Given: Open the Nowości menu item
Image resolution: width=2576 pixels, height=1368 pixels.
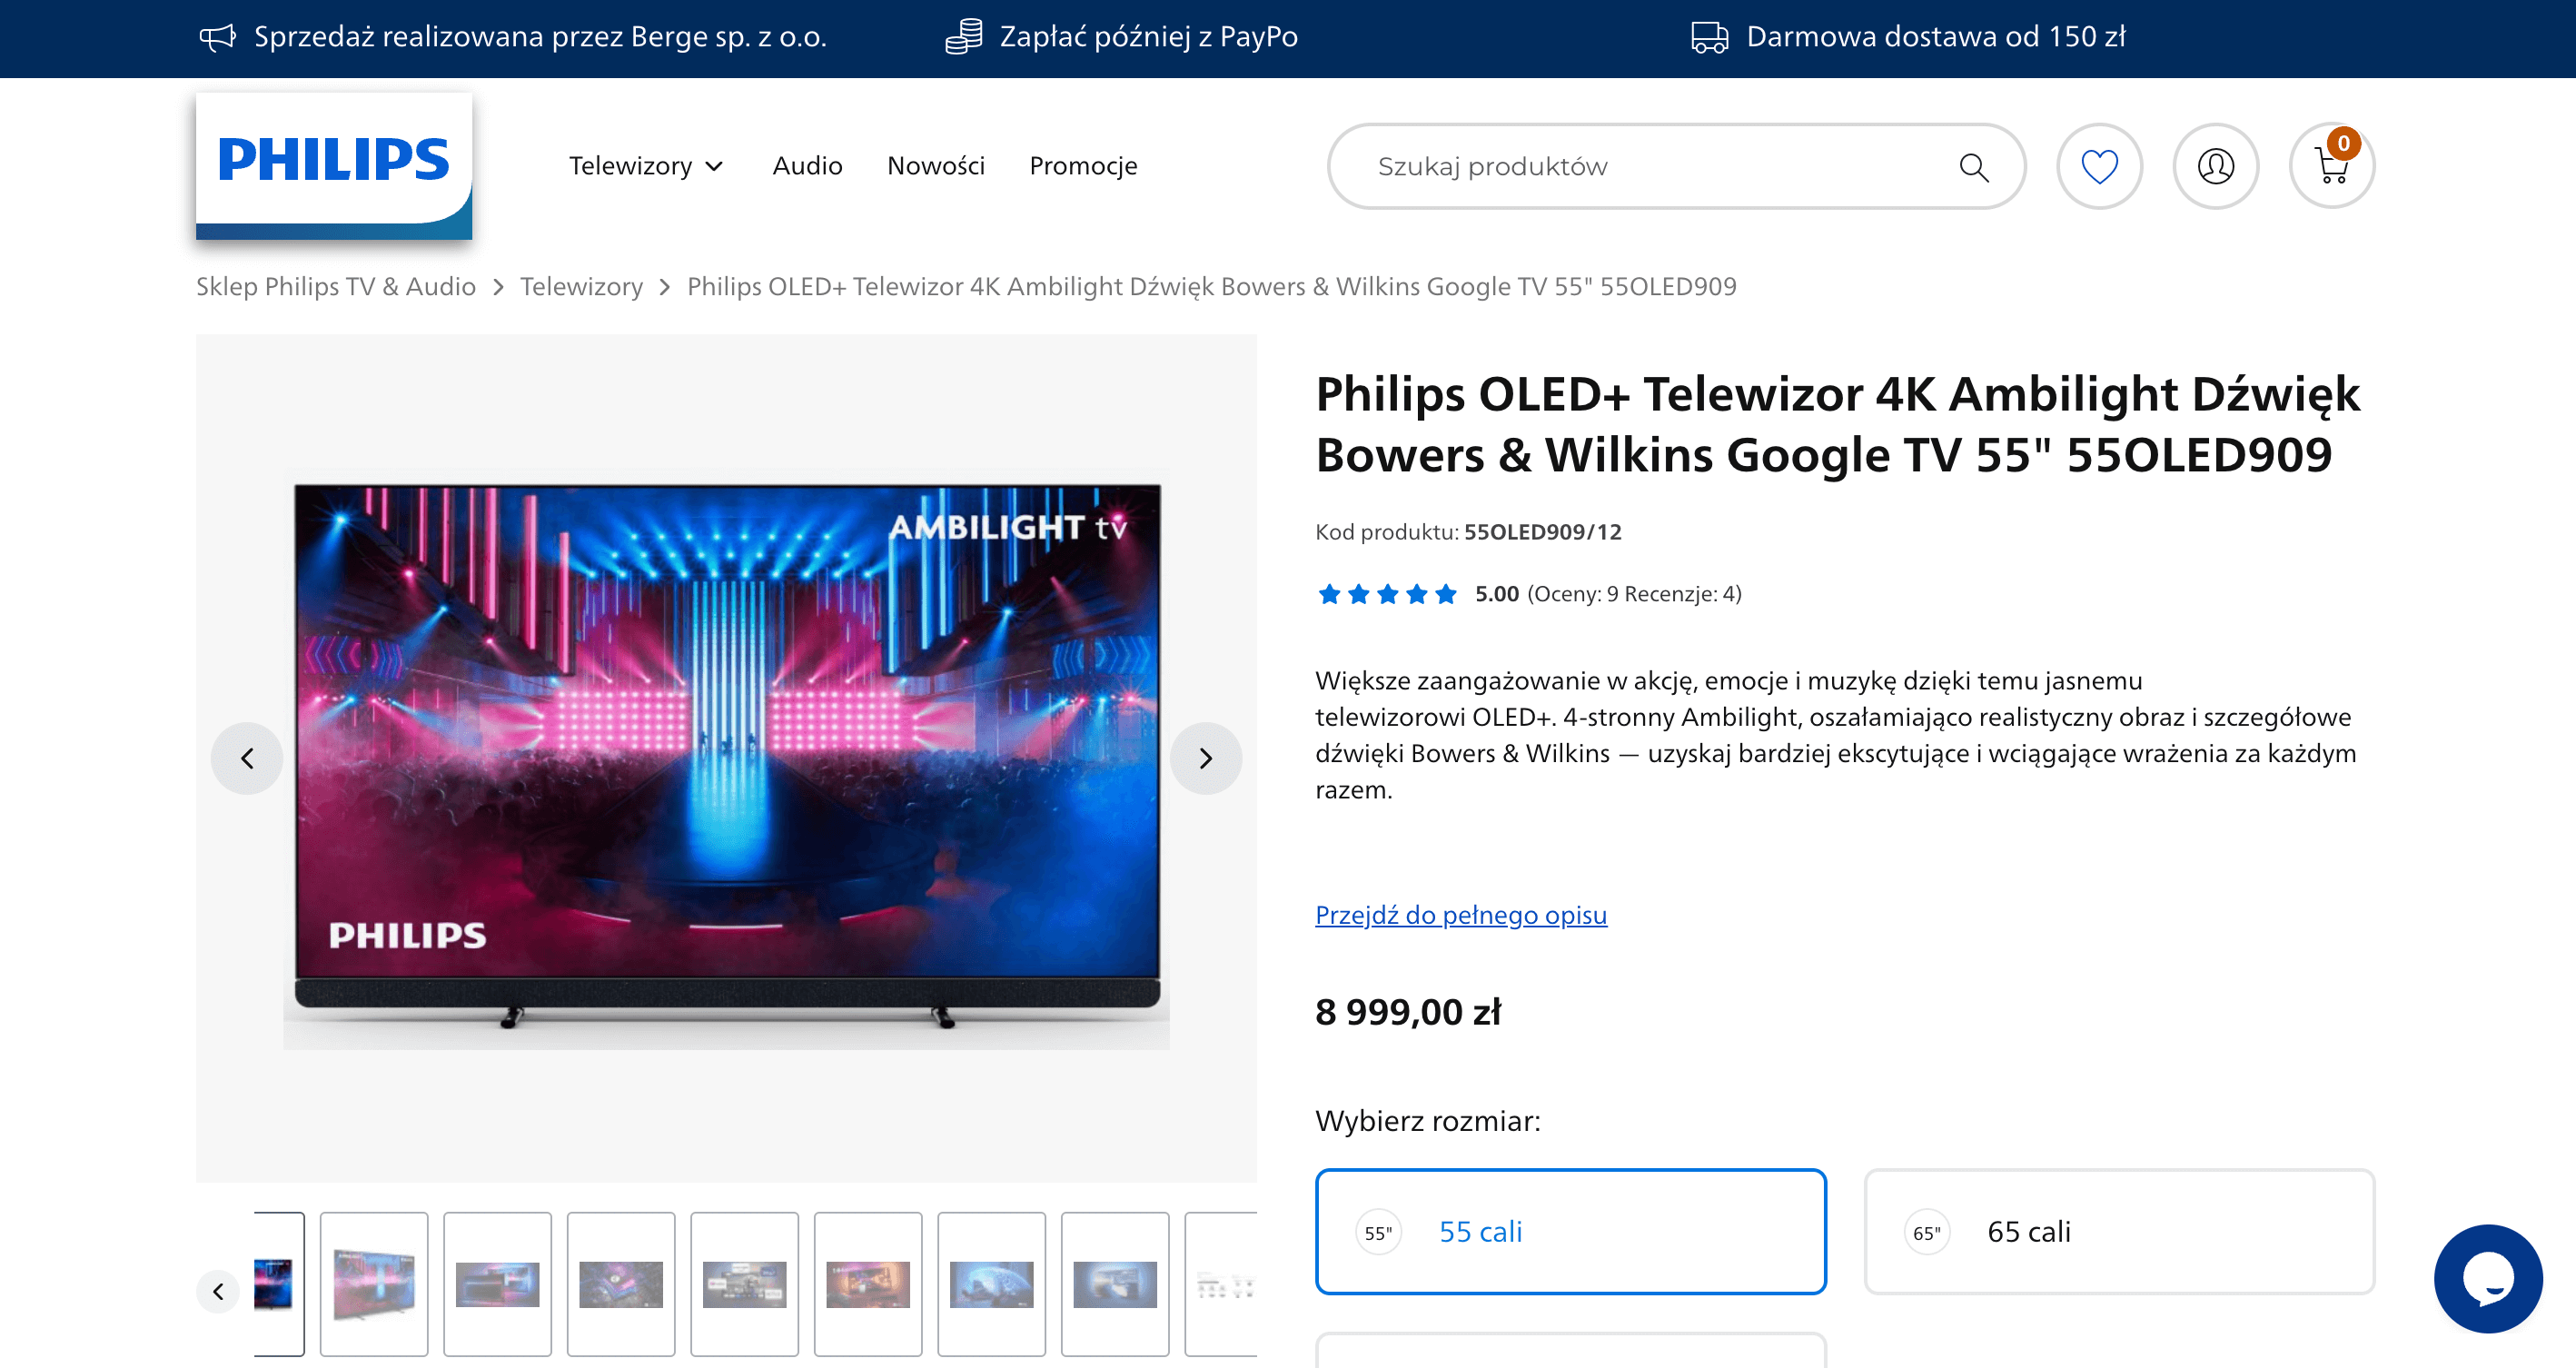Looking at the screenshot, I should coord(936,166).
